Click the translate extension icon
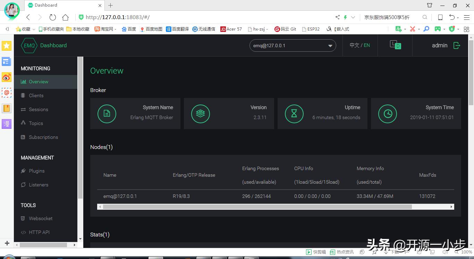474x259 pixels. click(x=398, y=29)
